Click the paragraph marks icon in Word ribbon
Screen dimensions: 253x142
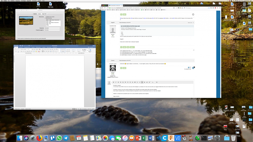click(x=57, y=49)
